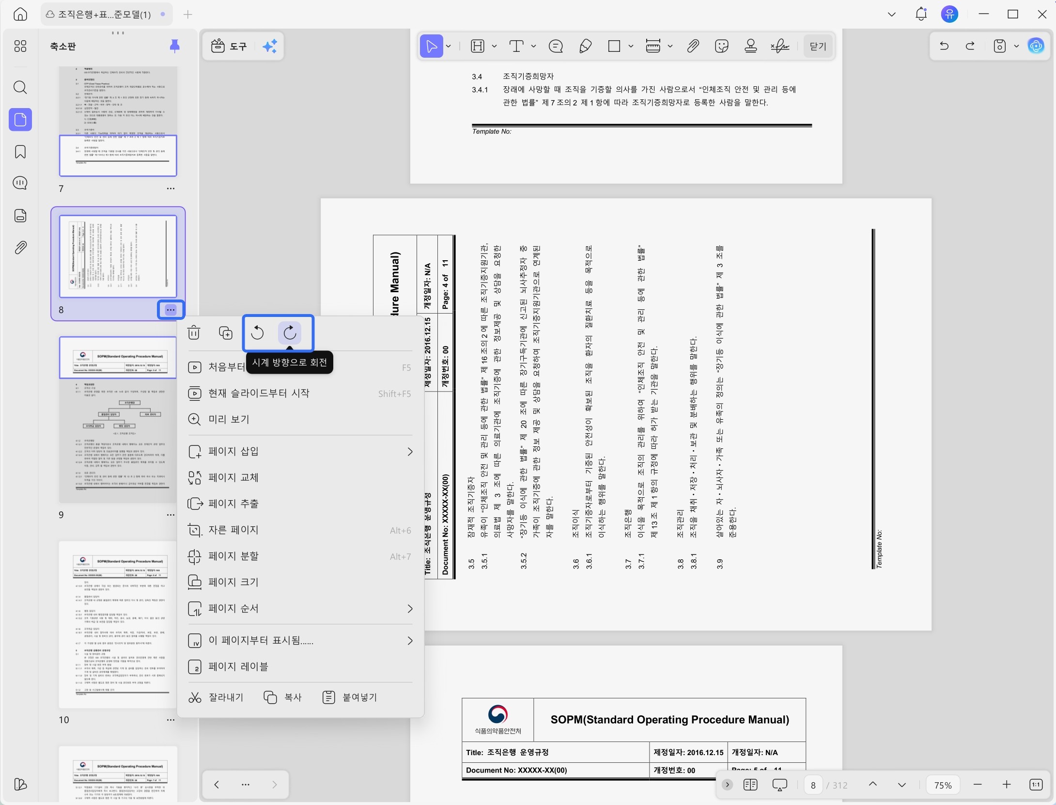
Task: Expand the measure tool dropdown arrow
Action: pyautogui.click(x=670, y=46)
